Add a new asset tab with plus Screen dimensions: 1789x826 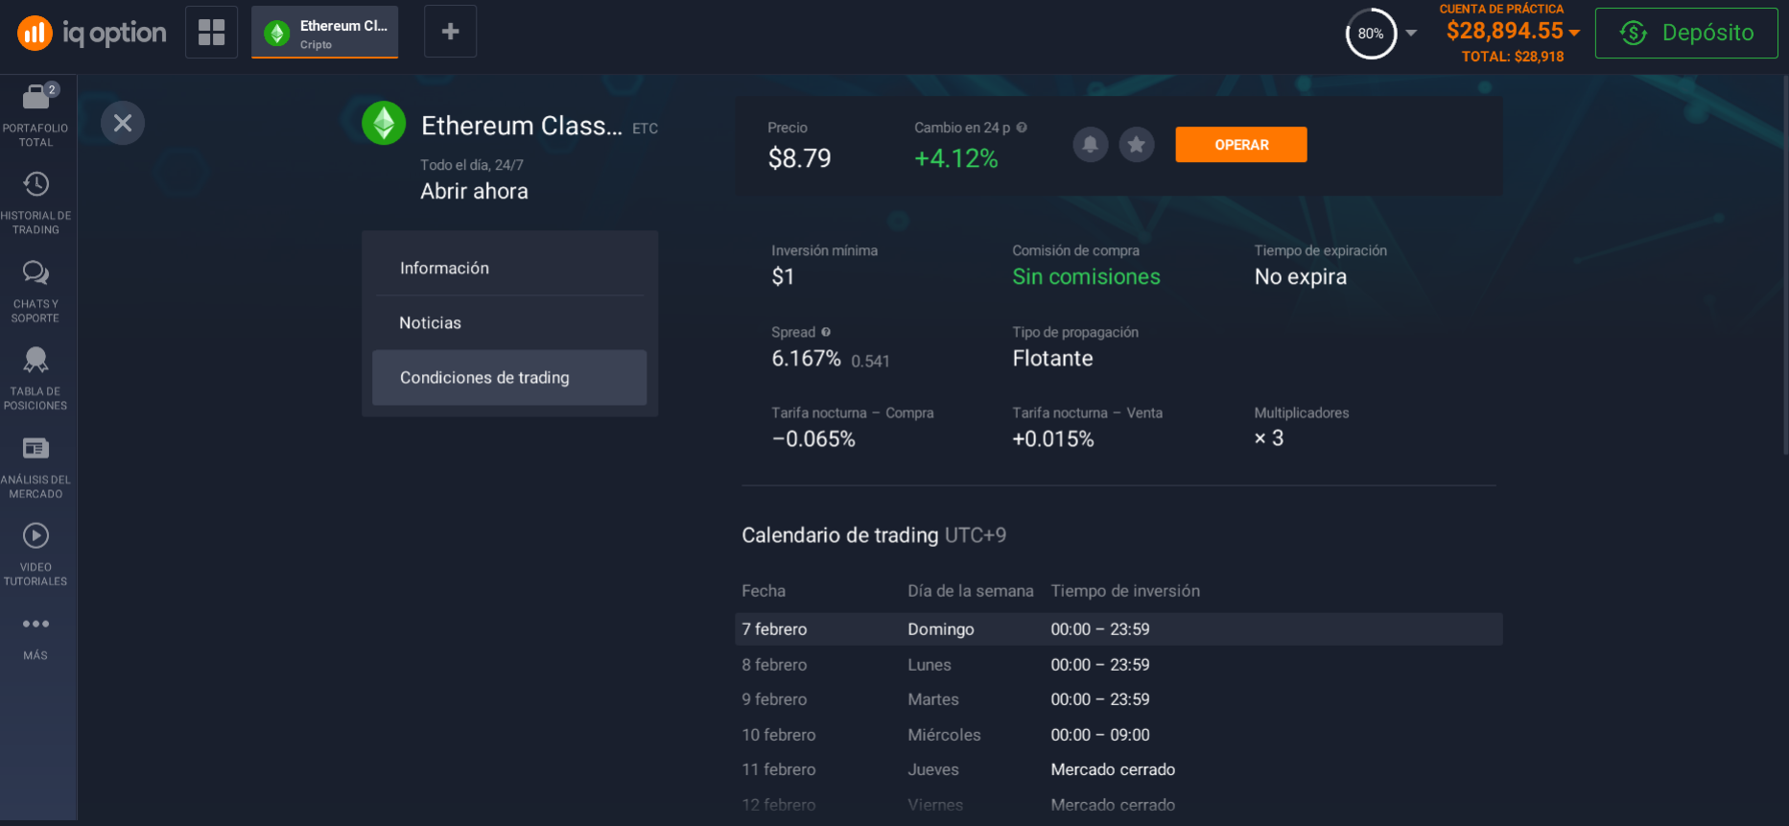[x=450, y=32]
